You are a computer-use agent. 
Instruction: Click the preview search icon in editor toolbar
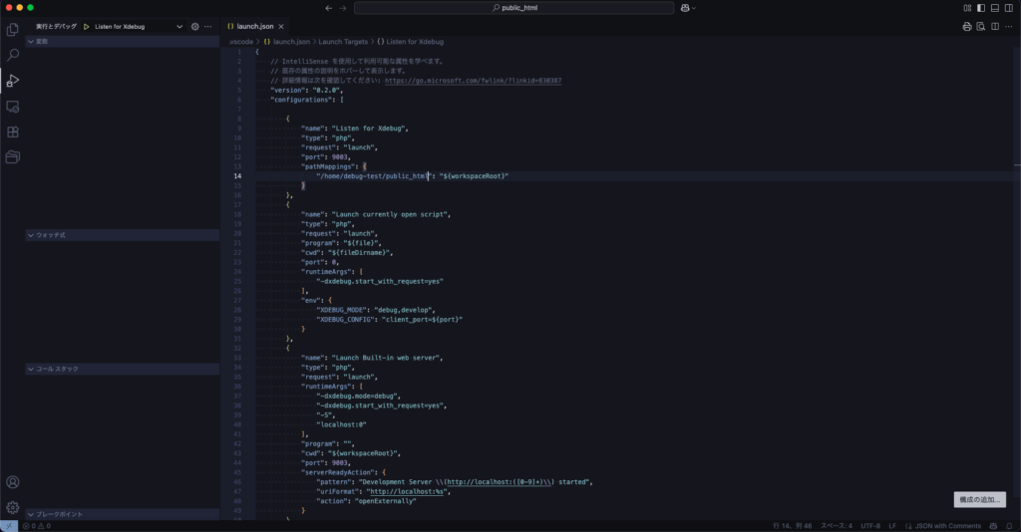coord(981,27)
